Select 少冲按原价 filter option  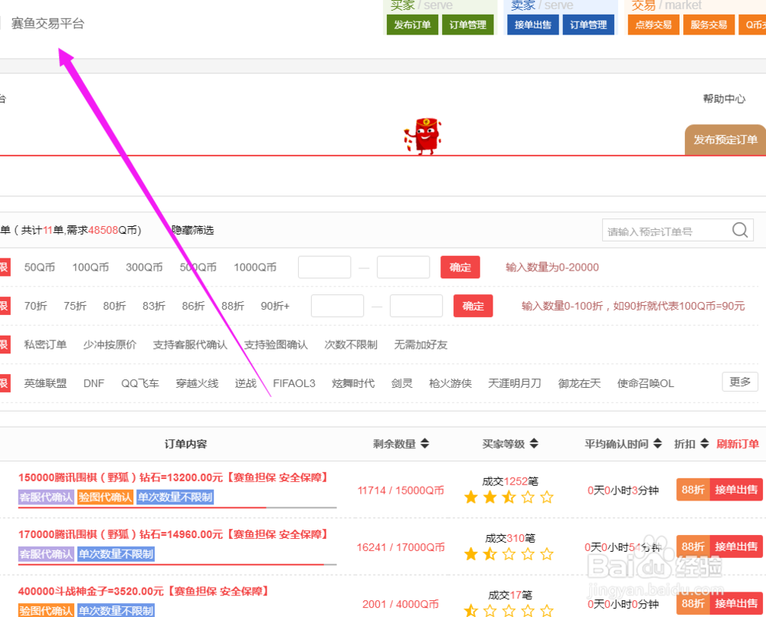pyautogui.click(x=110, y=345)
